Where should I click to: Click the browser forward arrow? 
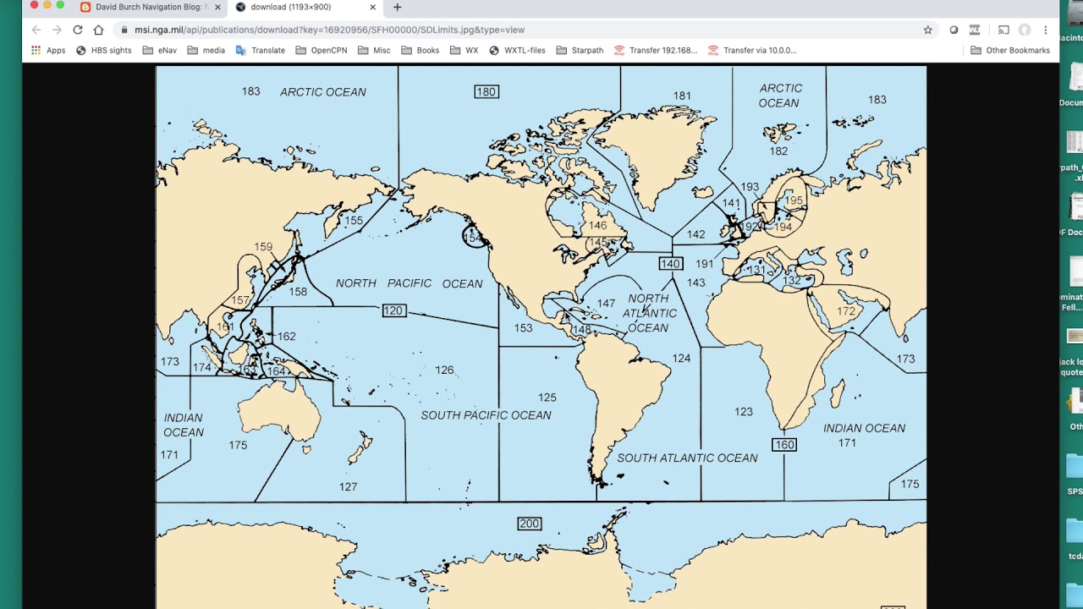coord(57,30)
